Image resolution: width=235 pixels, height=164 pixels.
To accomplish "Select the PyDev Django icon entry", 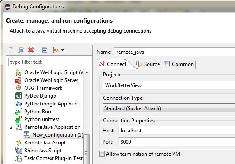I will (19, 96).
